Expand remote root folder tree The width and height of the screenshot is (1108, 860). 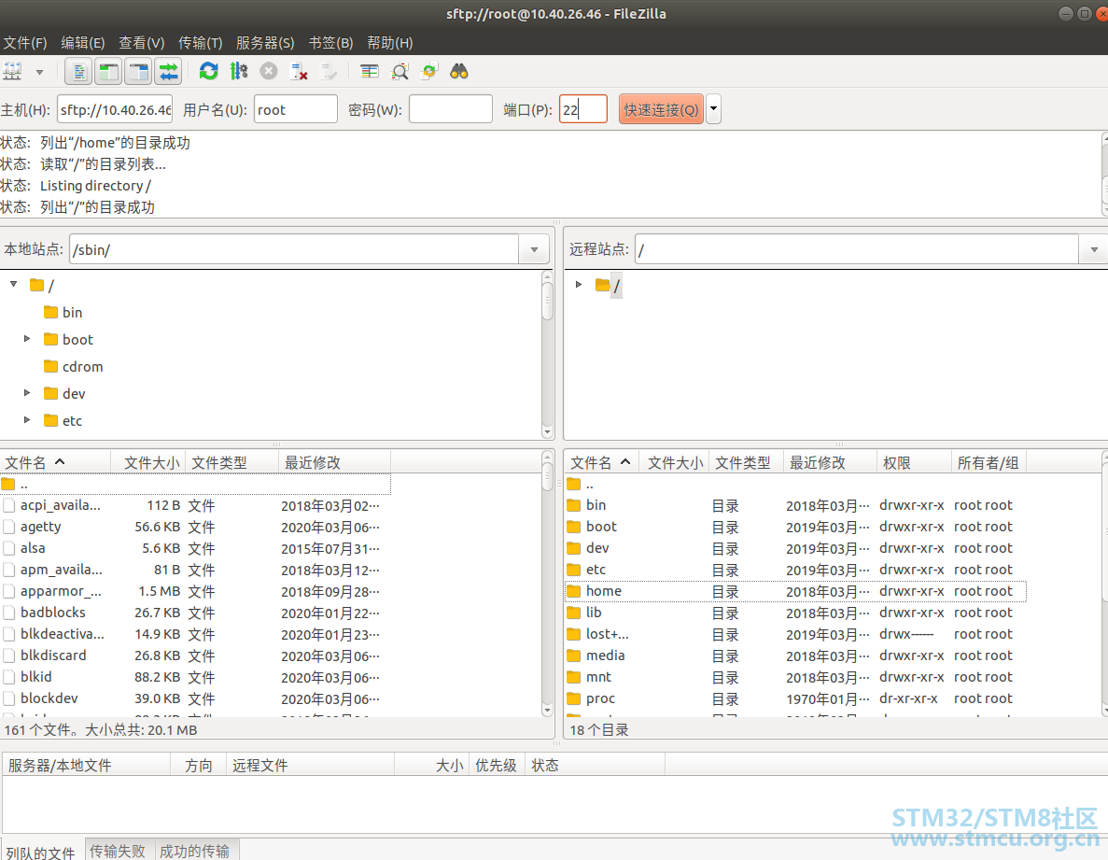pos(579,284)
